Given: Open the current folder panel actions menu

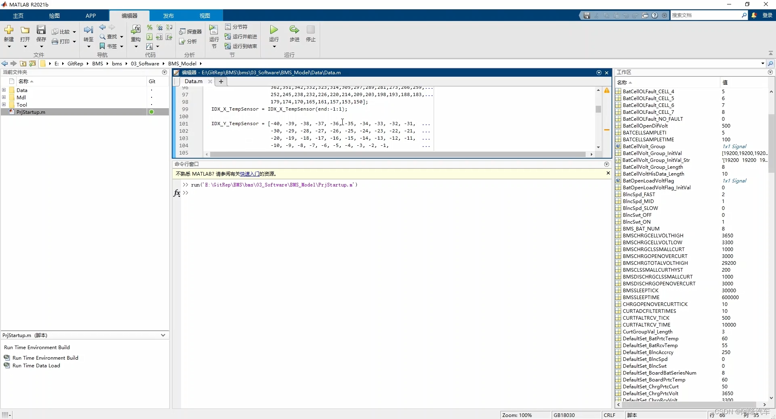Looking at the screenshot, I should [164, 72].
